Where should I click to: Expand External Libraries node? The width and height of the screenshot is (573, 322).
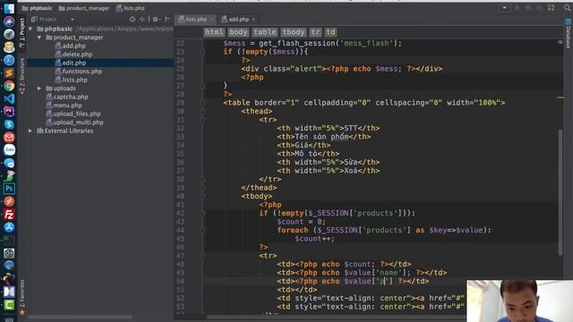click(30, 131)
